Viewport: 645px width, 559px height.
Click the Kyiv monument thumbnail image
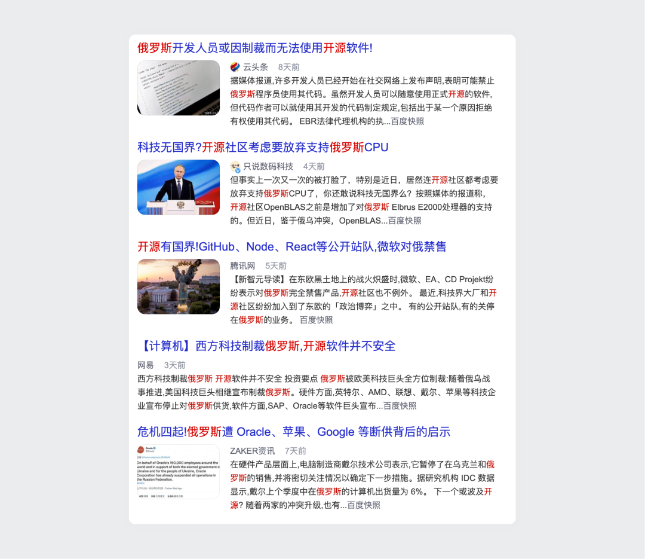point(179,286)
